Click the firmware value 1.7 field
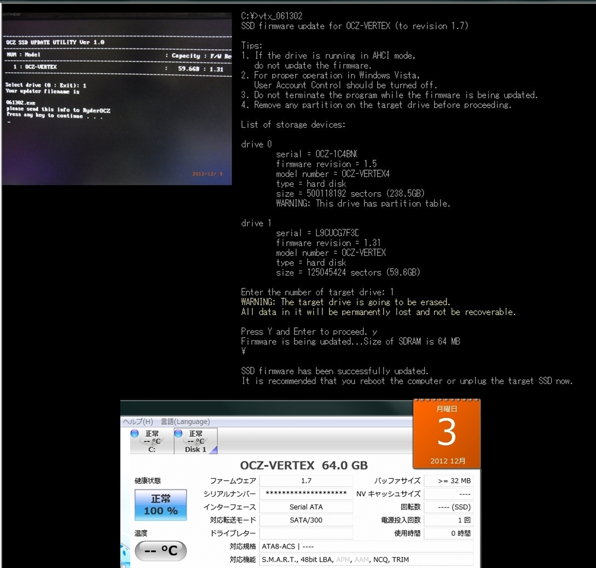This screenshot has width=596, height=568. [x=306, y=481]
